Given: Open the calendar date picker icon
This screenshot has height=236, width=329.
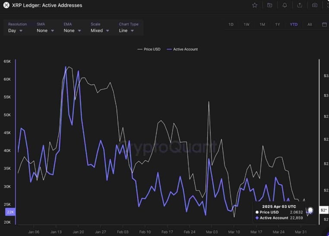Looking at the screenshot, I should 324,25.
